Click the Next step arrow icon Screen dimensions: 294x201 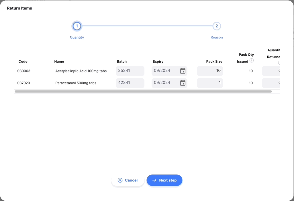click(154, 180)
